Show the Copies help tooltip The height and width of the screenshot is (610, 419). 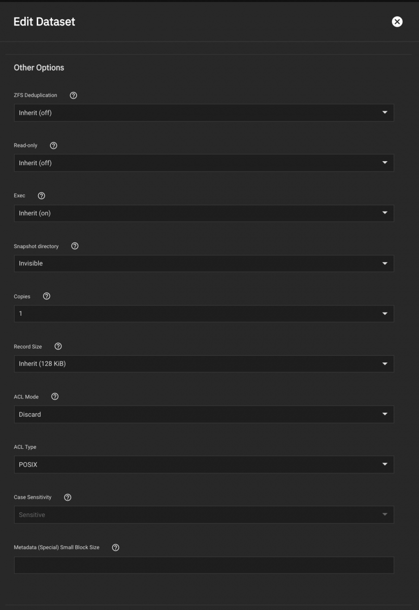point(47,296)
